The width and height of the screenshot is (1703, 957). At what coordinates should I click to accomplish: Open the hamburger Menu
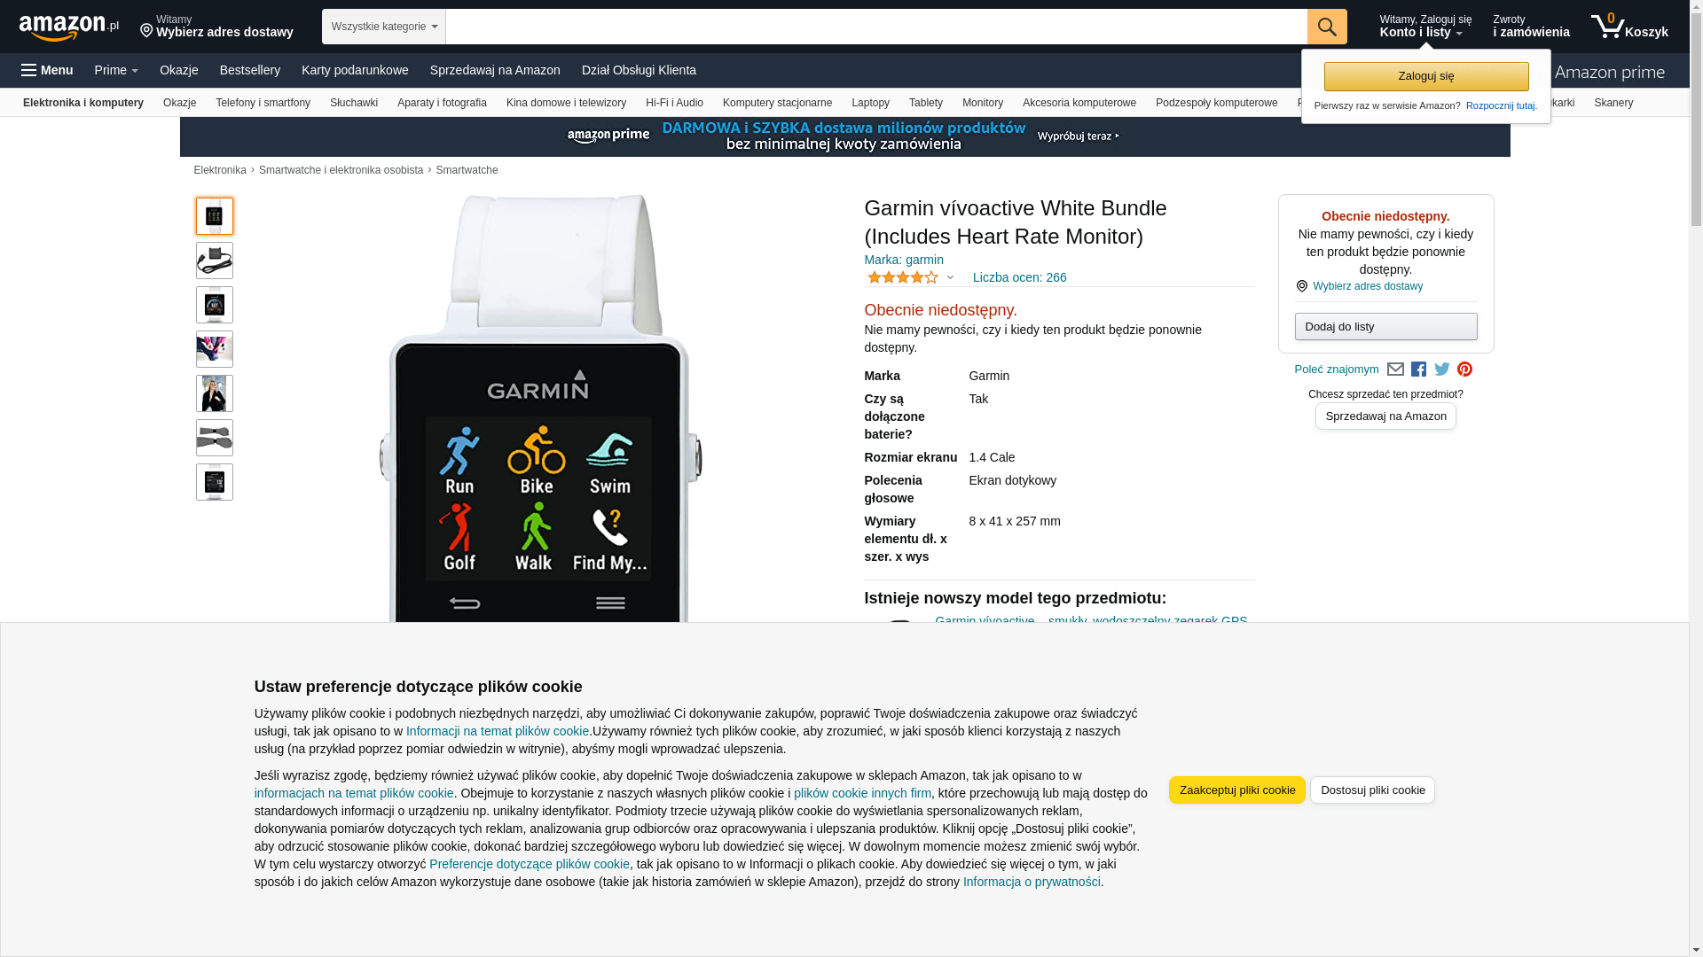pos(48,70)
